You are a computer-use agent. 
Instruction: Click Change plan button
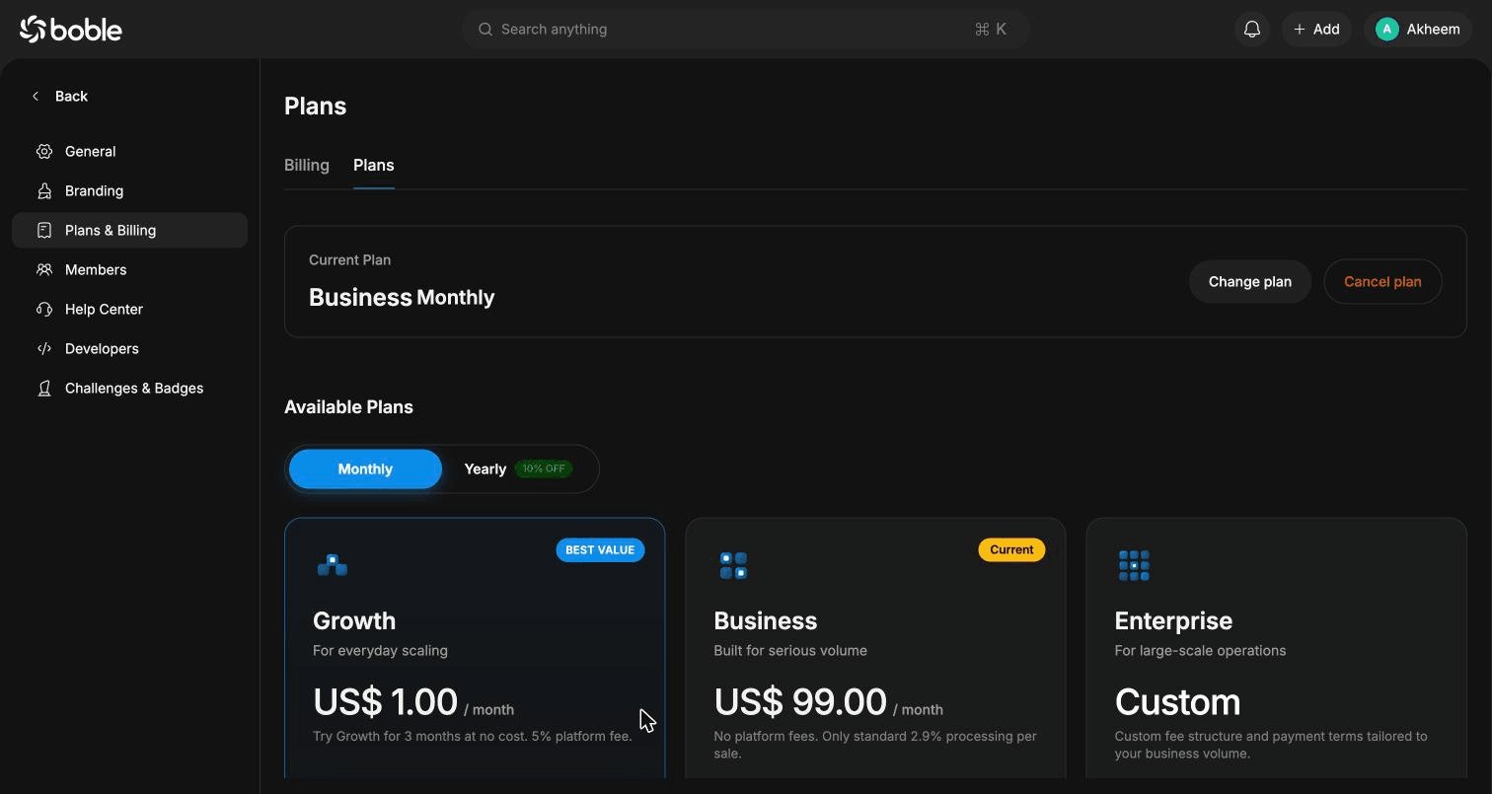pyautogui.click(x=1250, y=281)
